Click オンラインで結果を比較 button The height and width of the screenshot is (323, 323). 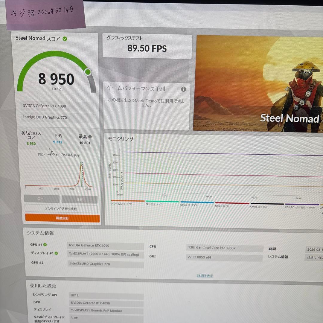pyautogui.click(x=61, y=209)
